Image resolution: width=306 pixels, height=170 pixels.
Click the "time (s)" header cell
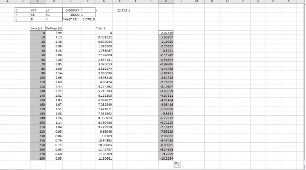[x=38, y=28]
